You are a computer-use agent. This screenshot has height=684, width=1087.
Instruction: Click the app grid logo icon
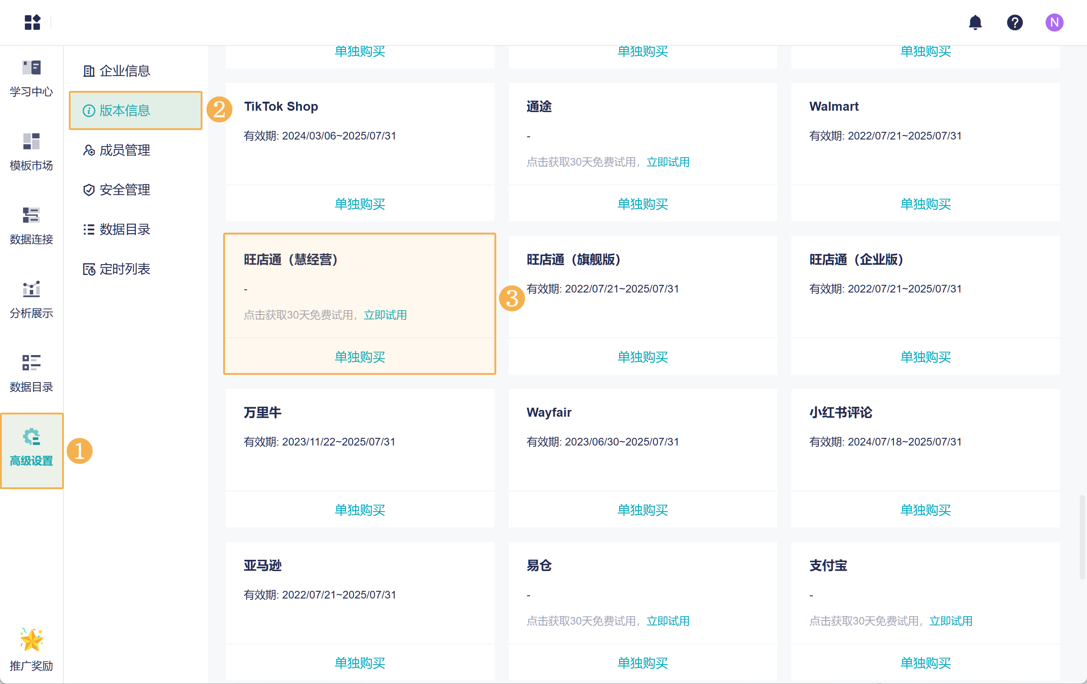coord(32,22)
